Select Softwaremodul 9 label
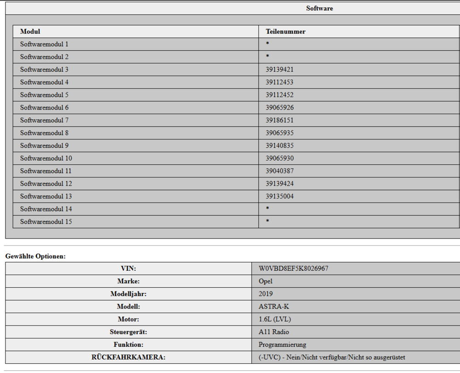The width and height of the screenshot is (460, 373). (x=44, y=146)
